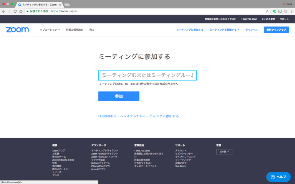Bookmark the page with the star icon
This screenshot has width=295, height=184.
coord(267,11)
